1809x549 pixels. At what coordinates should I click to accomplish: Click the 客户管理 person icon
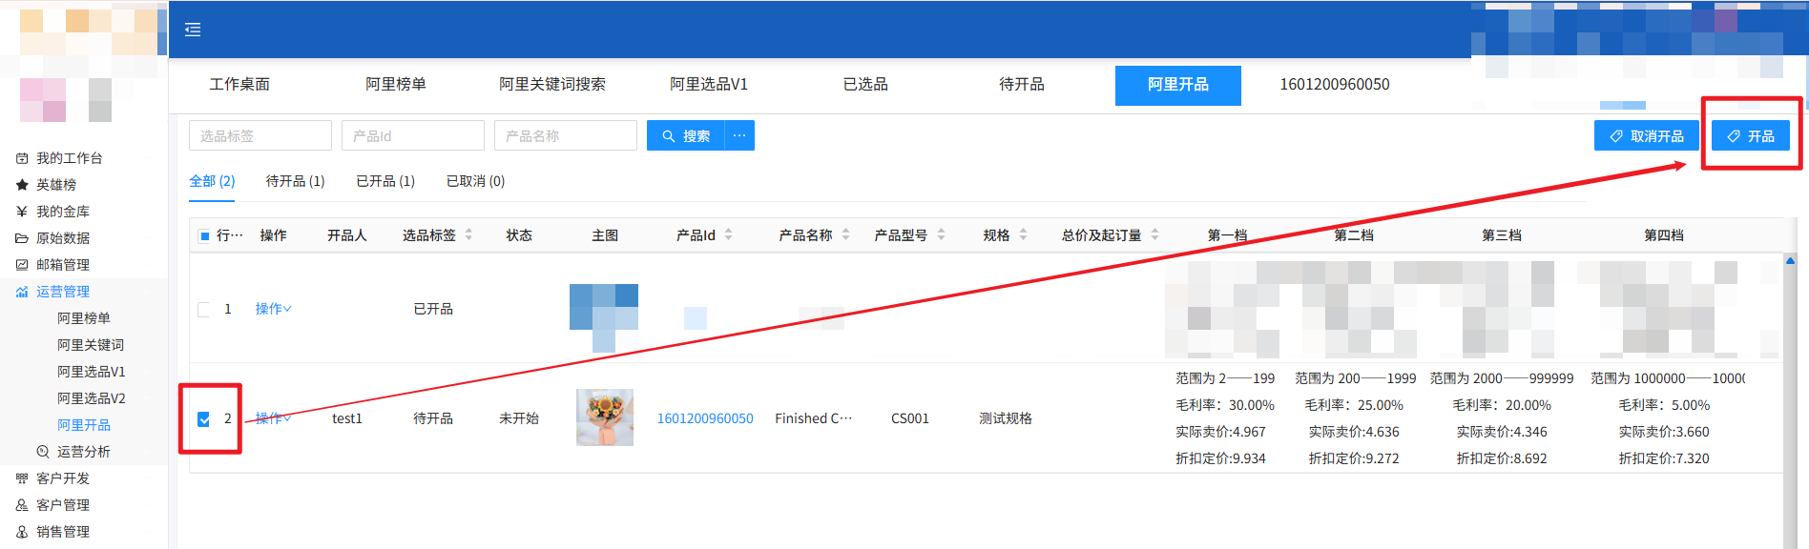(22, 505)
